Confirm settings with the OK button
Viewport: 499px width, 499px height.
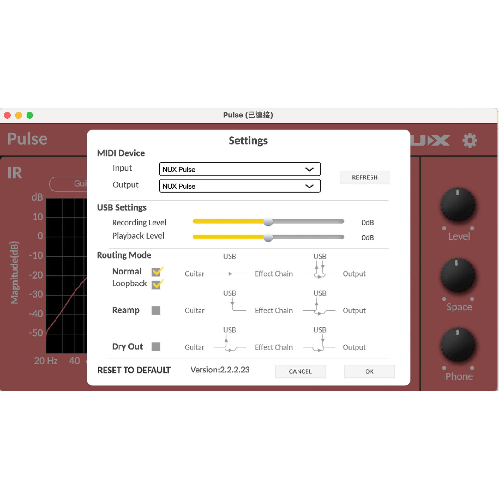tap(369, 371)
